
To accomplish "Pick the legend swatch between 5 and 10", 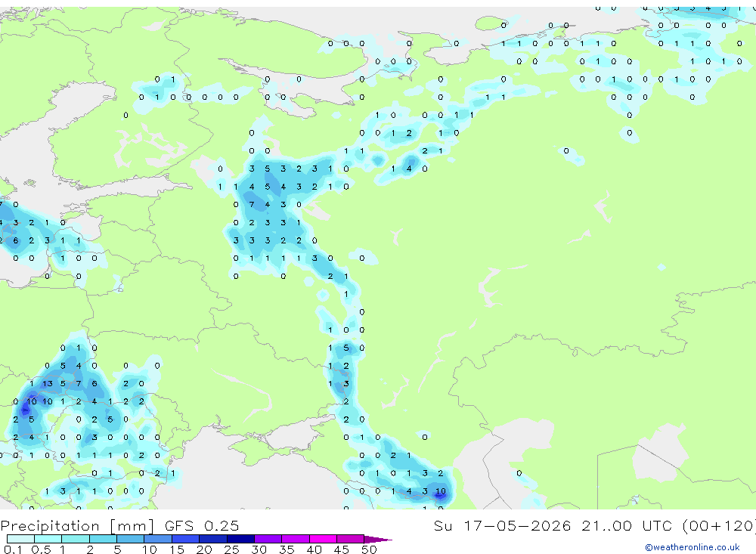I will pos(130,539).
